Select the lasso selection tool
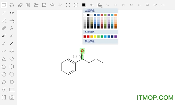 tap(12, 5)
